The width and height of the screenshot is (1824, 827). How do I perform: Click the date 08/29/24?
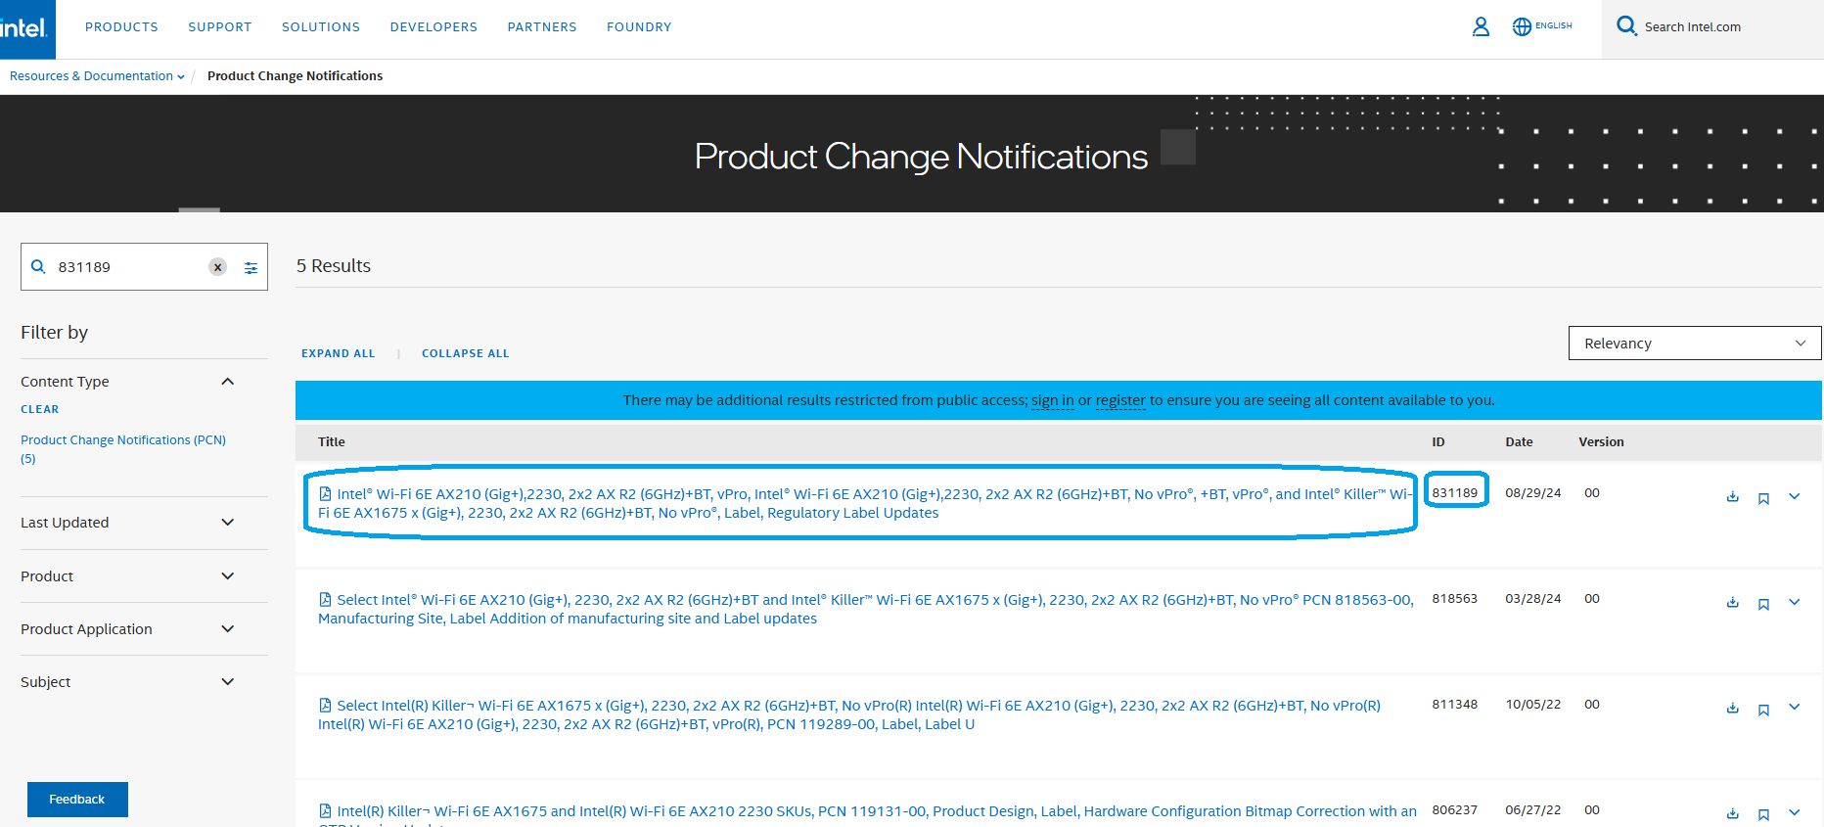pyautogui.click(x=1533, y=493)
